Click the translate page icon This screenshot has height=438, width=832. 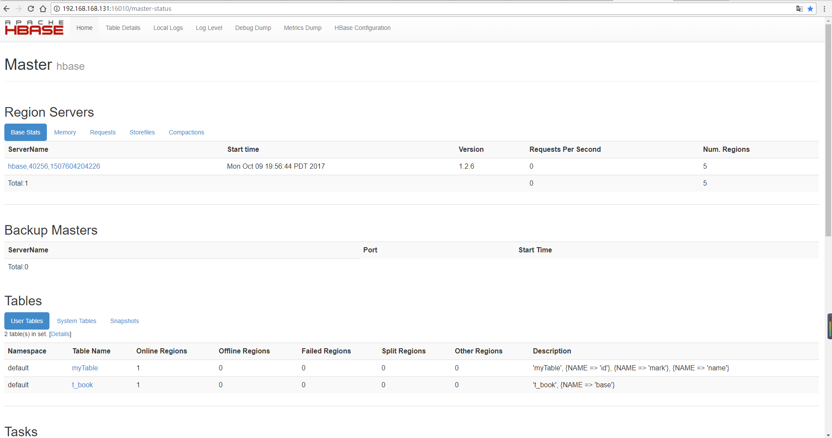(799, 9)
